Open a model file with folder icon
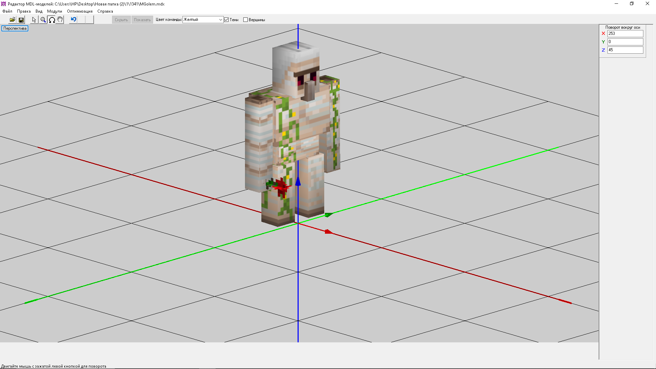Image resolution: width=656 pixels, height=369 pixels. coord(12,20)
